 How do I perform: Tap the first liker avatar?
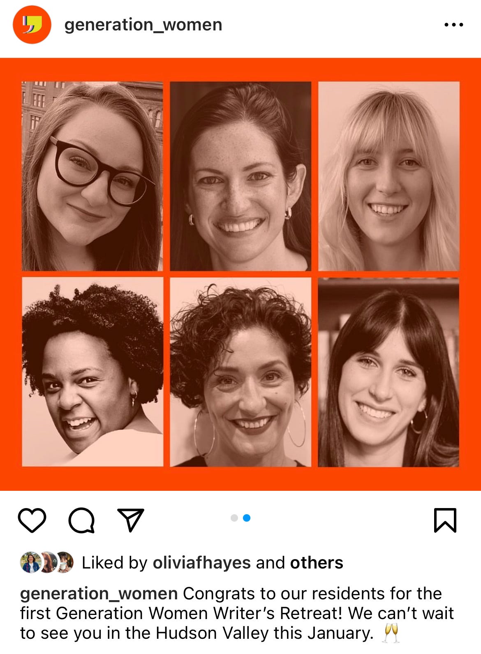coord(30,562)
